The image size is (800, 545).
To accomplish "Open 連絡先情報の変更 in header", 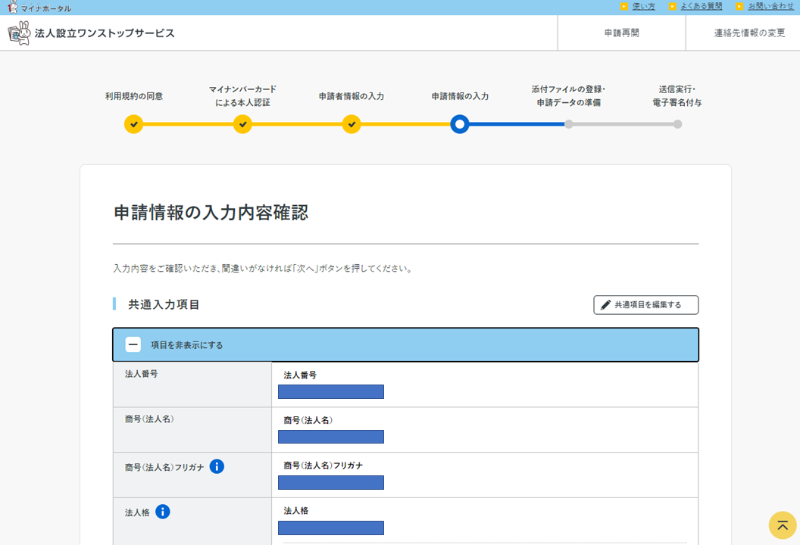I will (x=749, y=33).
